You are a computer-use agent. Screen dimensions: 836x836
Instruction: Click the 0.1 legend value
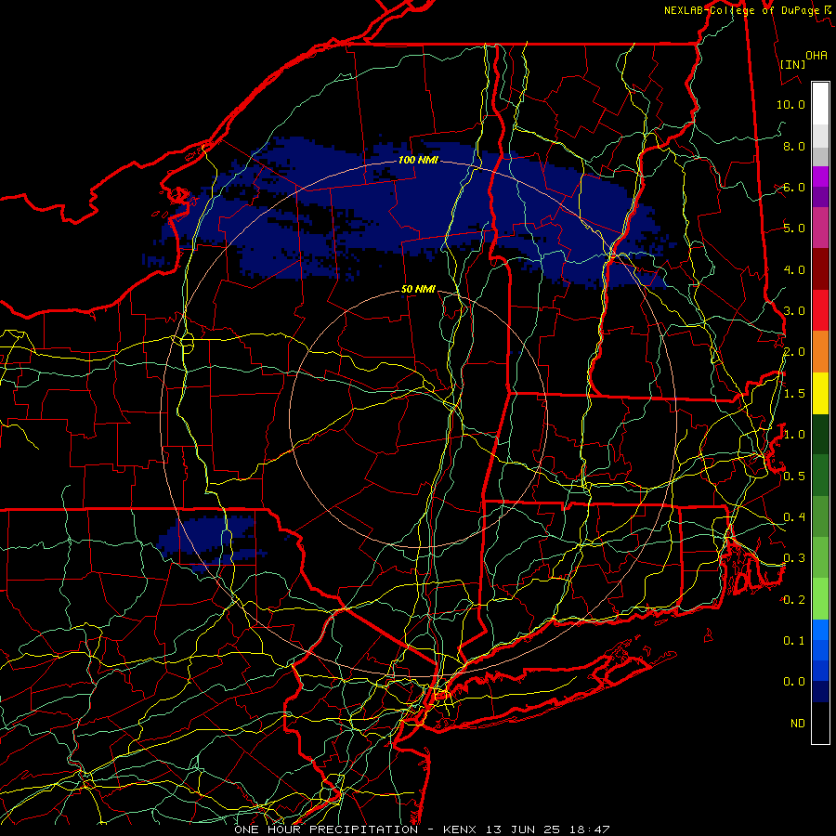tap(794, 640)
